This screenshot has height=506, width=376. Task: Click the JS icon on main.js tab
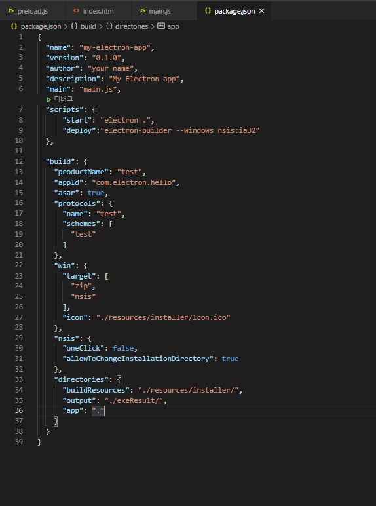tap(142, 11)
